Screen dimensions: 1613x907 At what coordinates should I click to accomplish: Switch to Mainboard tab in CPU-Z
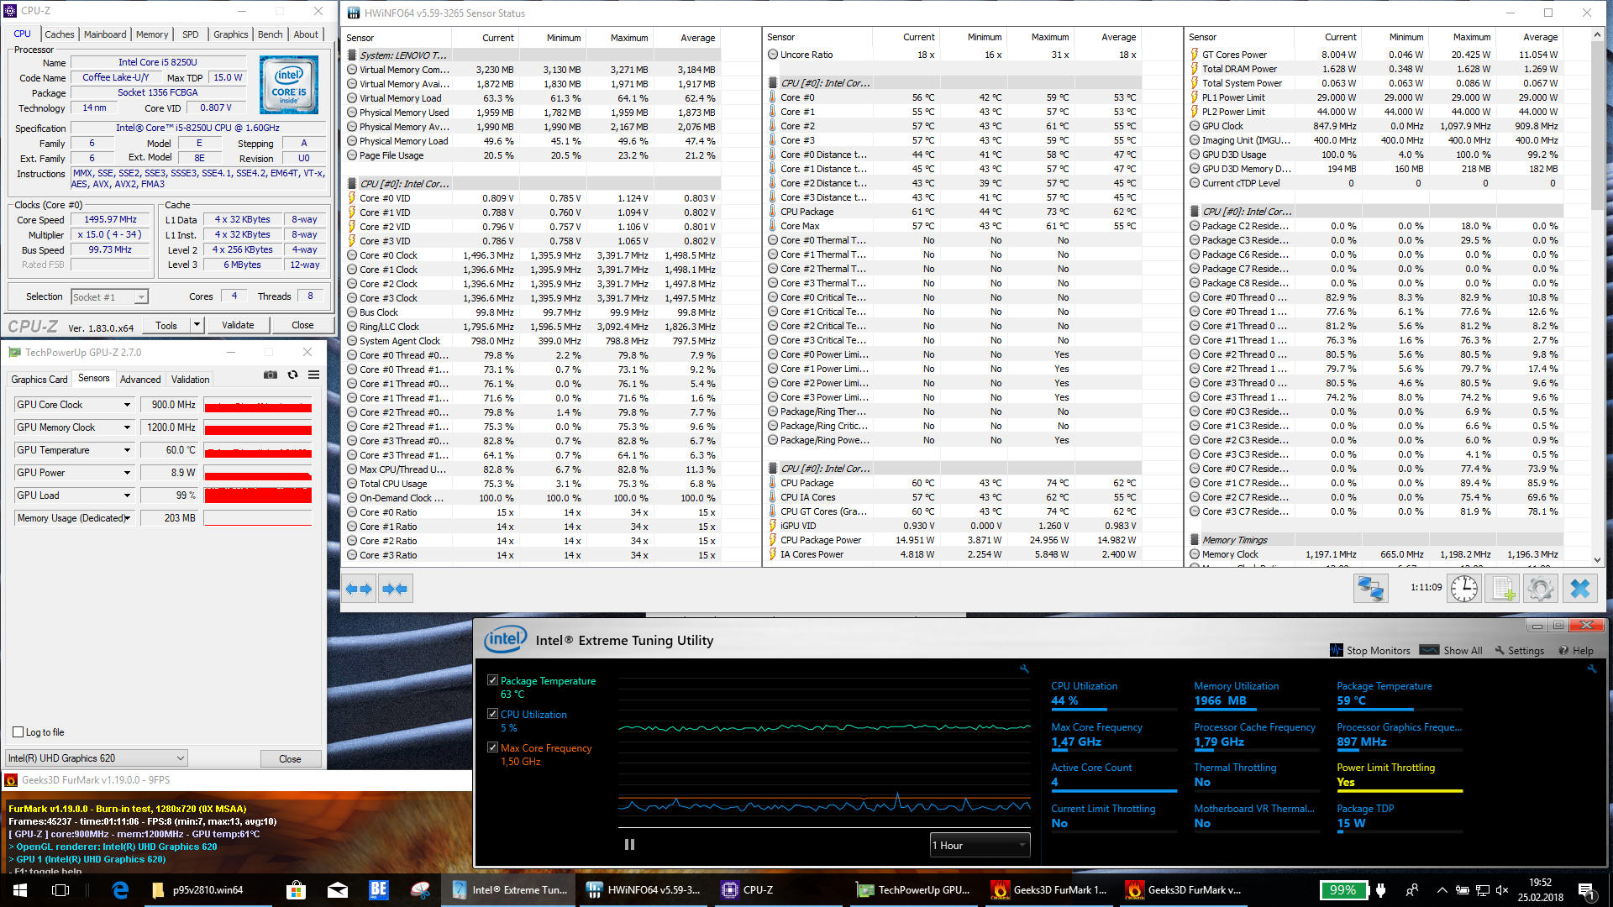click(x=105, y=34)
